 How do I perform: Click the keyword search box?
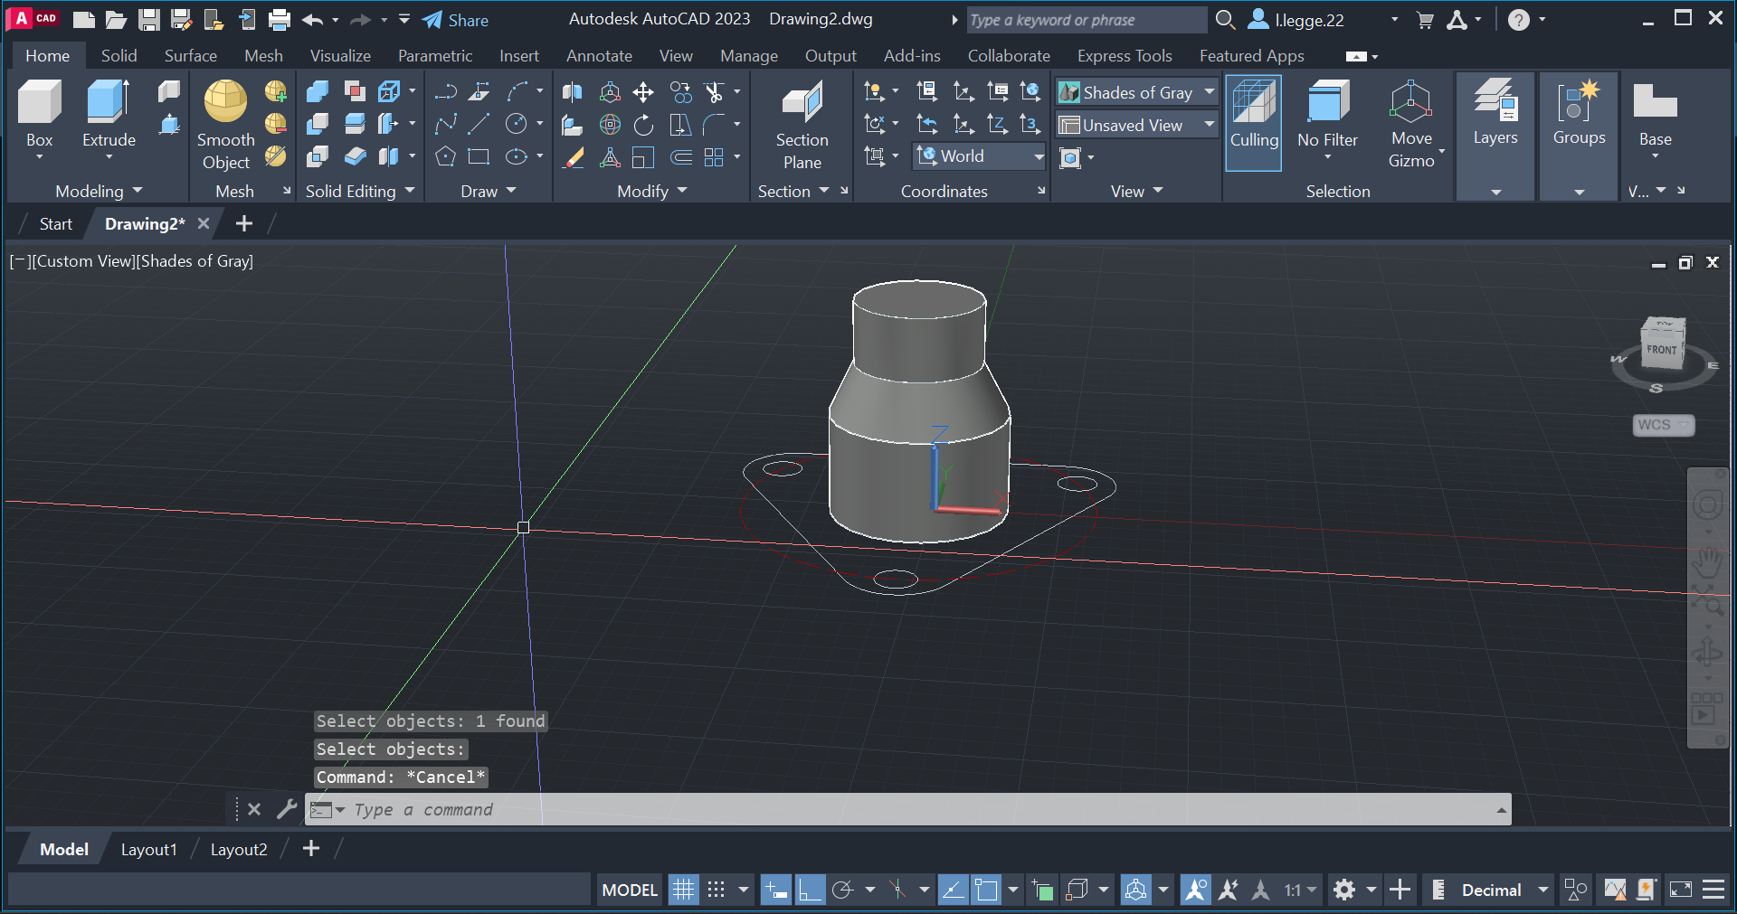[1087, 20]
